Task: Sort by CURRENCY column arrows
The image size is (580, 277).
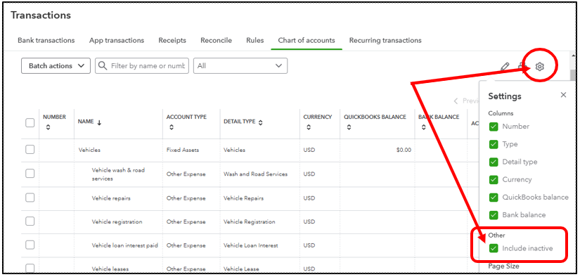Action: click(x=309, y=127)
